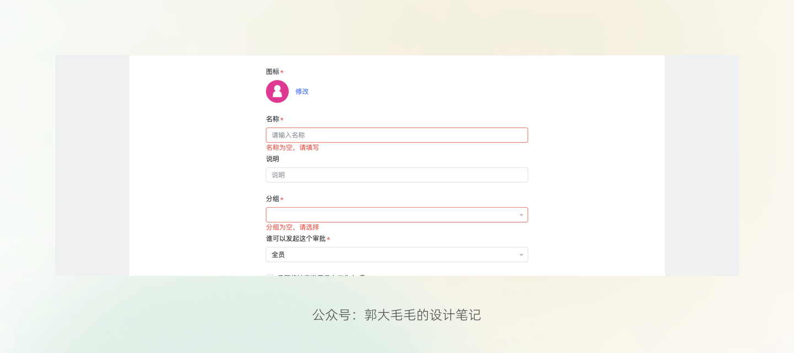Click the arrow on the 全员 dropdown
Image resolution: width=794 pixels, height=353 pixels.
pyautogui.click(x=521, y=255)
